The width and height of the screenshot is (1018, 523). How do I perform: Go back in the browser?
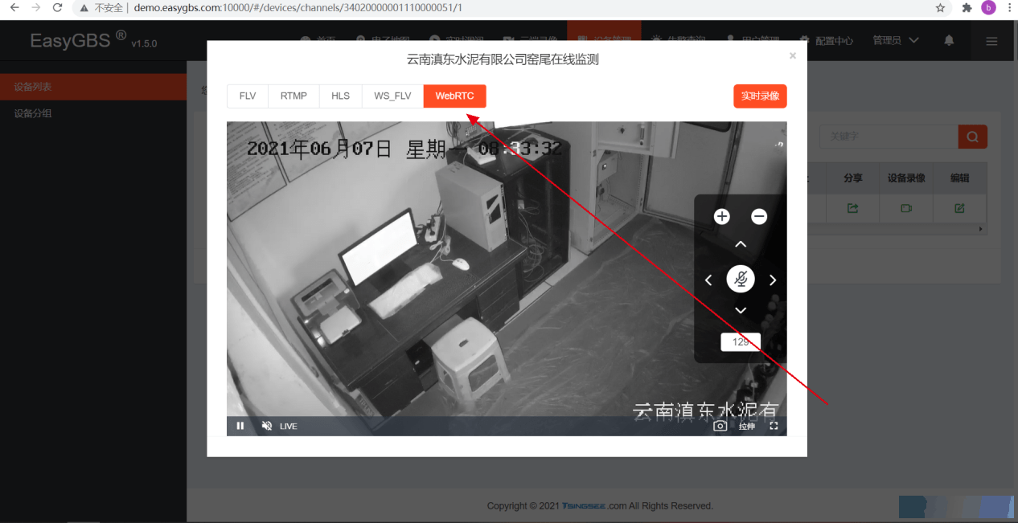point(14,7)
